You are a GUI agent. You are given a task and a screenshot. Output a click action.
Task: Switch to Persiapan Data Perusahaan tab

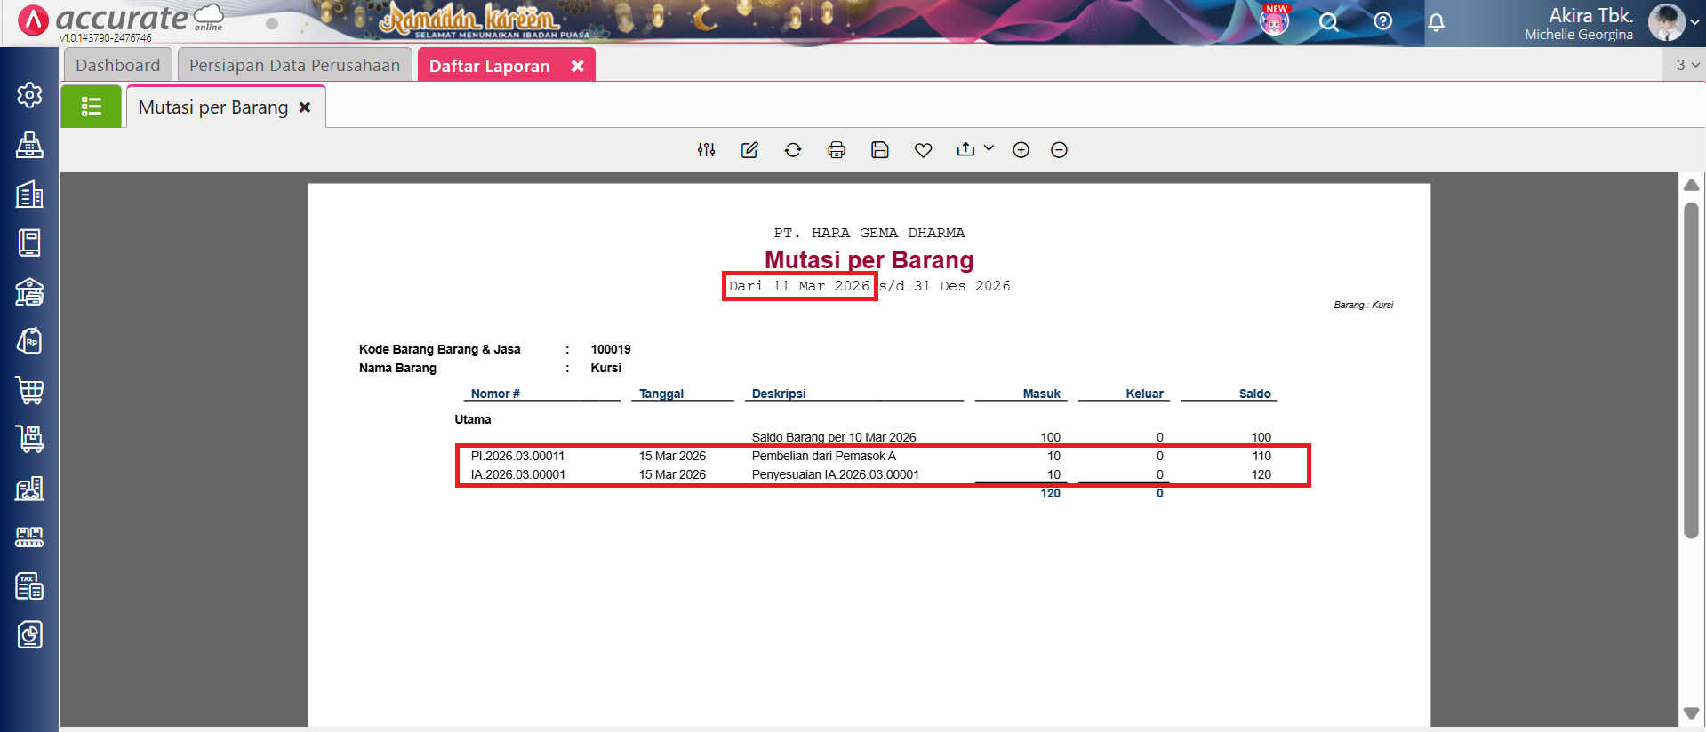pos(294,66)
